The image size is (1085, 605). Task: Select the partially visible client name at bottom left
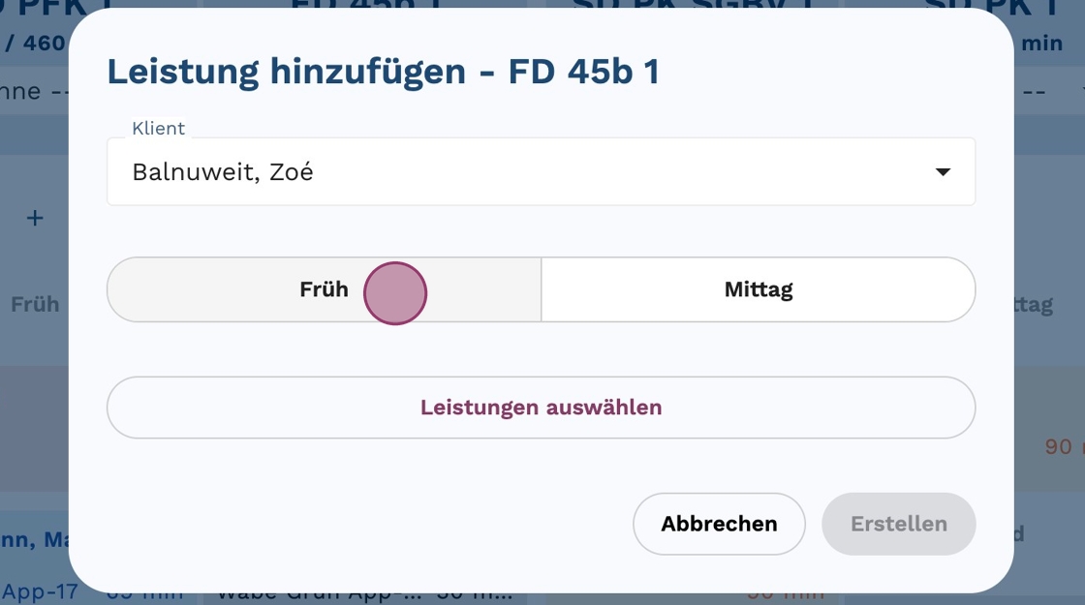pyautogui.click(x=34, y=540)
